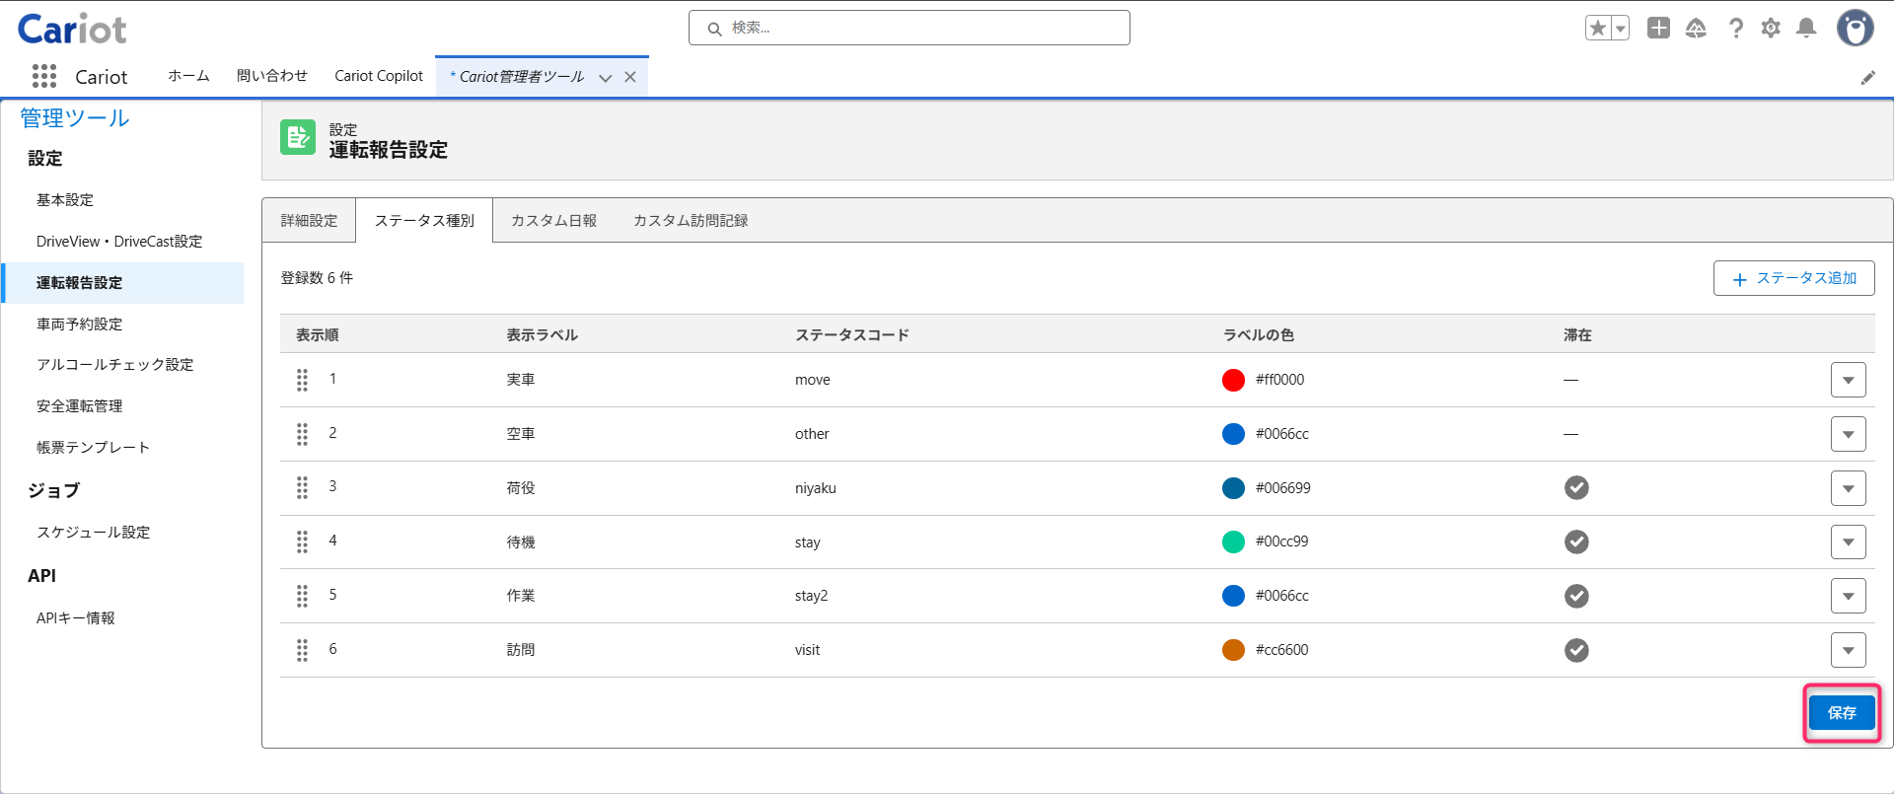Viewport: 1894px width, 794px height.
Task: Click the orange #cc6600 color swatch
Action: [1233, 650]
